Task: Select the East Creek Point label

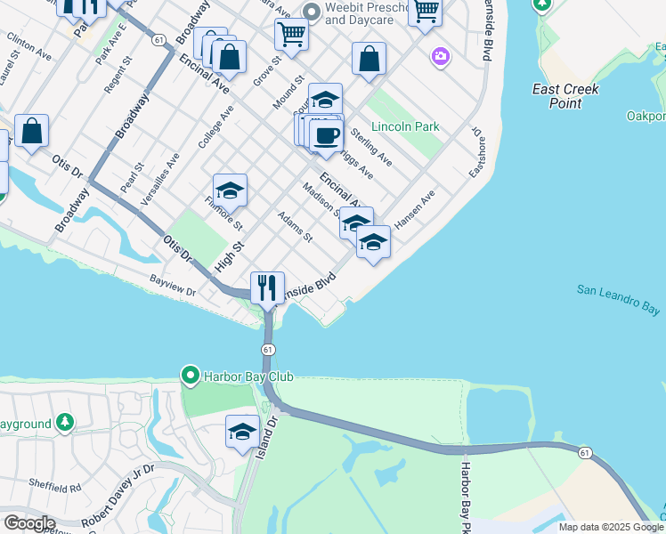Action: (x=565, y=96)
